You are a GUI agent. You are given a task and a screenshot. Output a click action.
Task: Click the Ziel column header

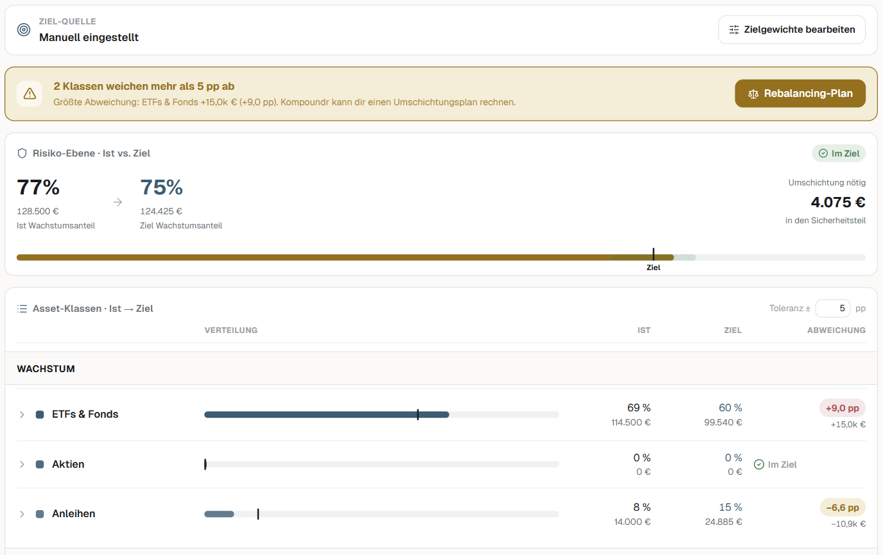(733, 330)
